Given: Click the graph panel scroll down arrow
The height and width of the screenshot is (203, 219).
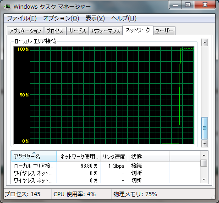Looking at the screenshot, I should [205, 144].
